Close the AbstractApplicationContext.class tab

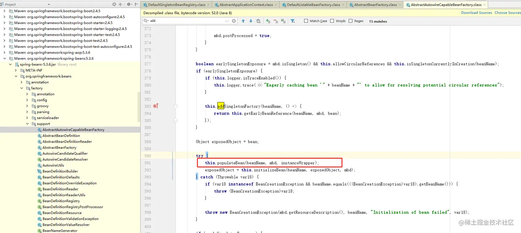(x=276, y=5)
